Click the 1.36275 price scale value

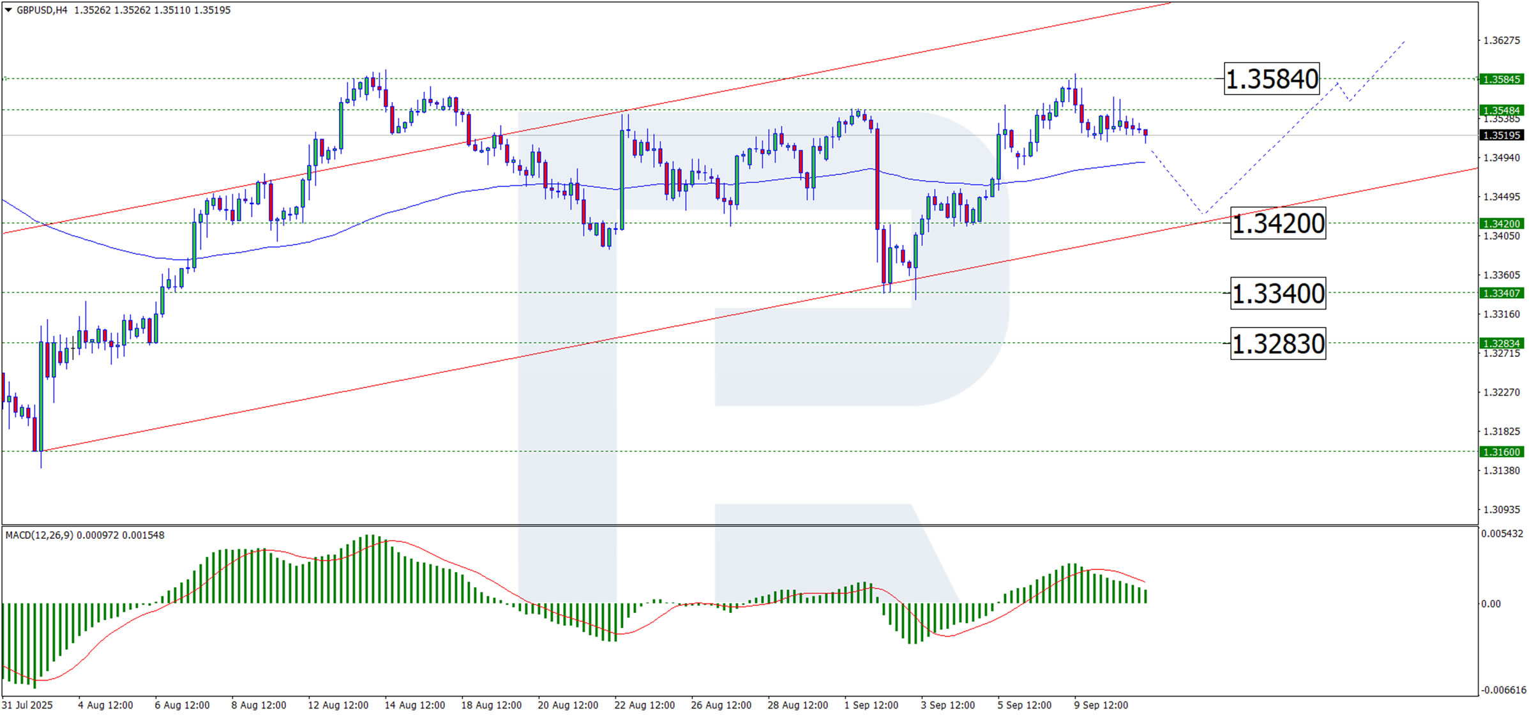click(1501, 40)
